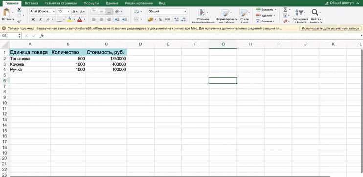This screenshot has height=177, width=363.
Task: Decrease font size with small A button
Action: coord(82,12)
